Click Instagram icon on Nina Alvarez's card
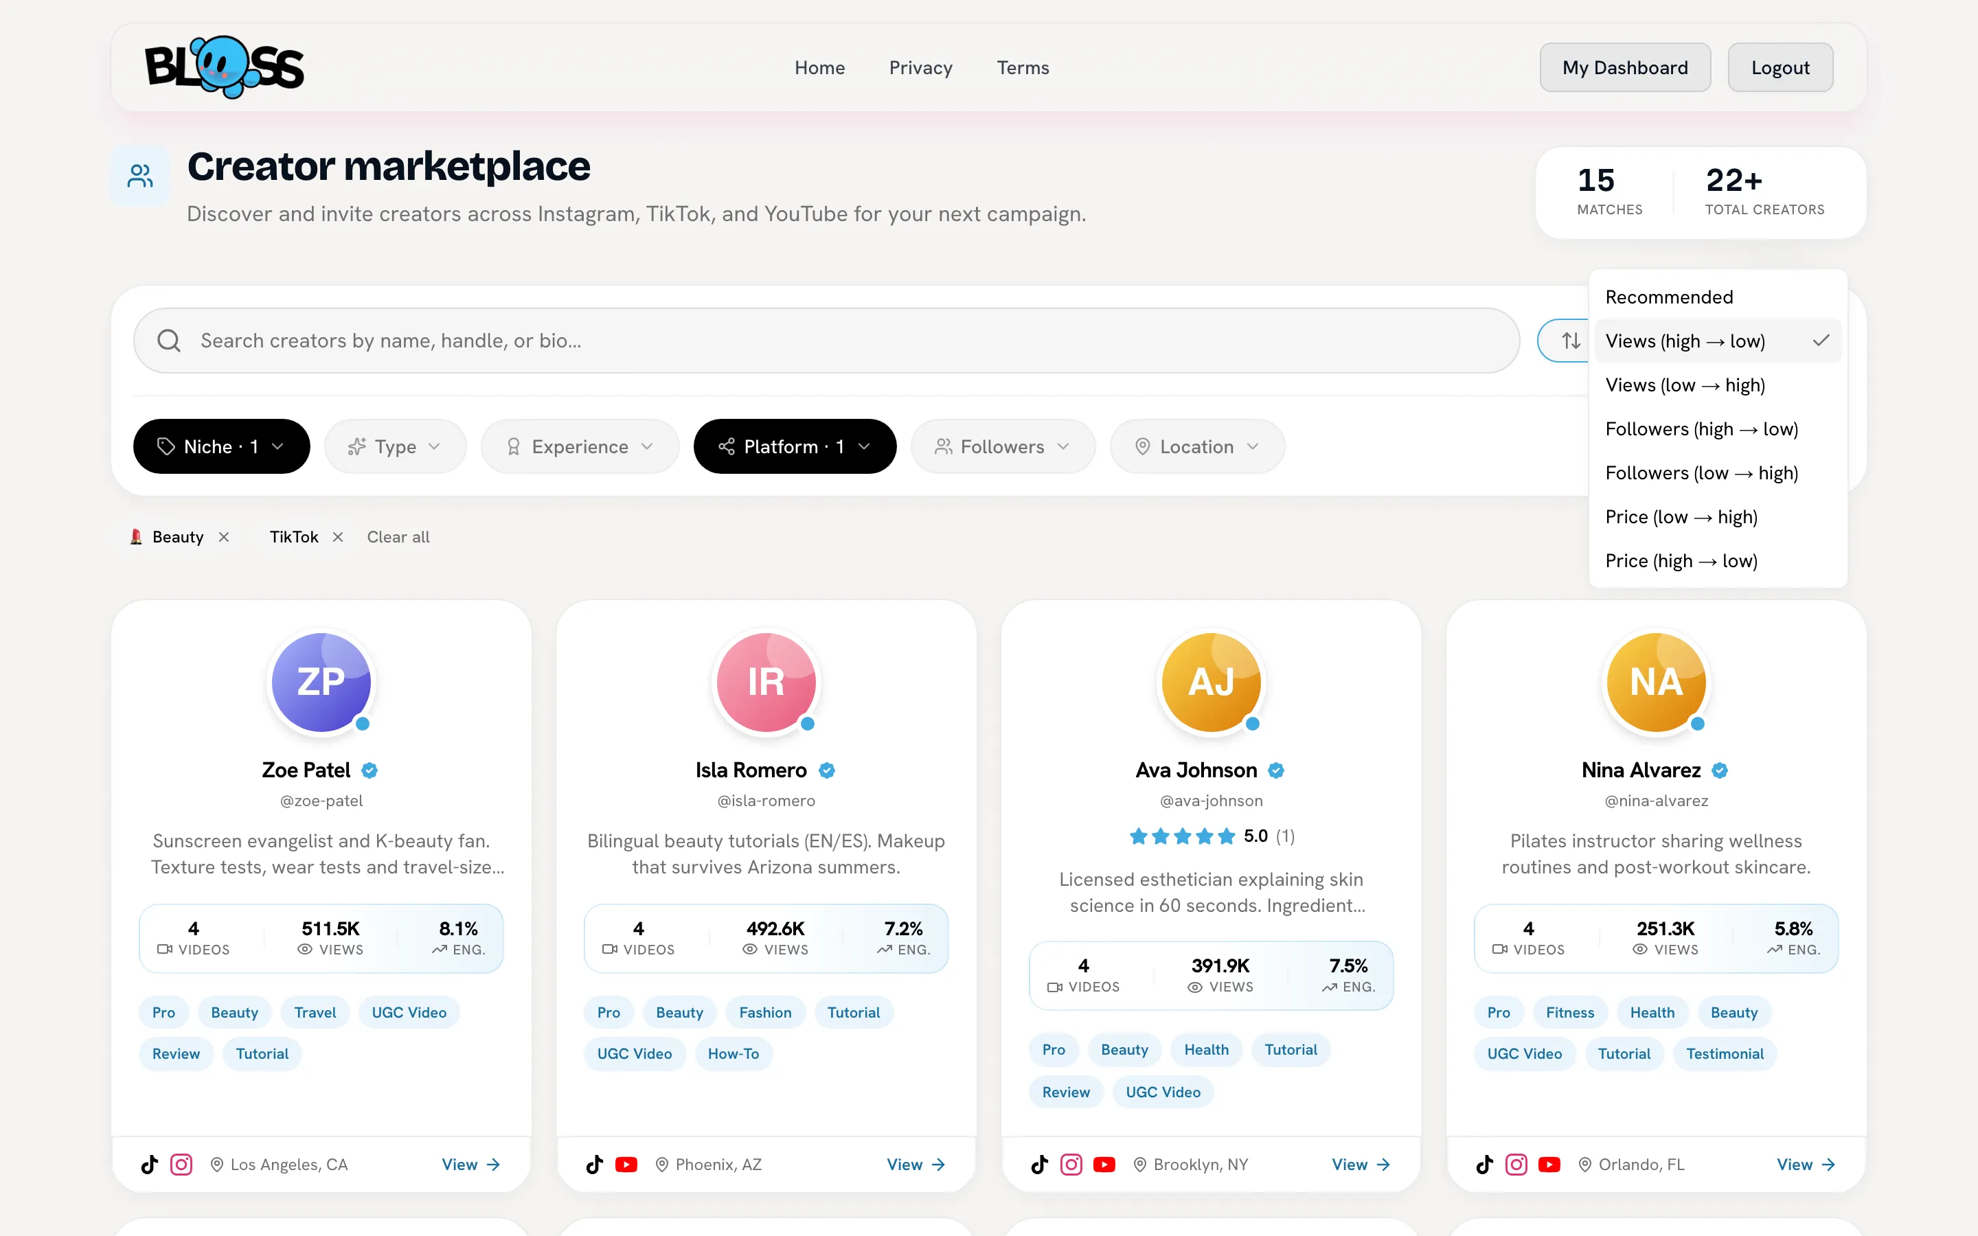Viewport: 1978px width, 1236px height. (1516, 1164)
